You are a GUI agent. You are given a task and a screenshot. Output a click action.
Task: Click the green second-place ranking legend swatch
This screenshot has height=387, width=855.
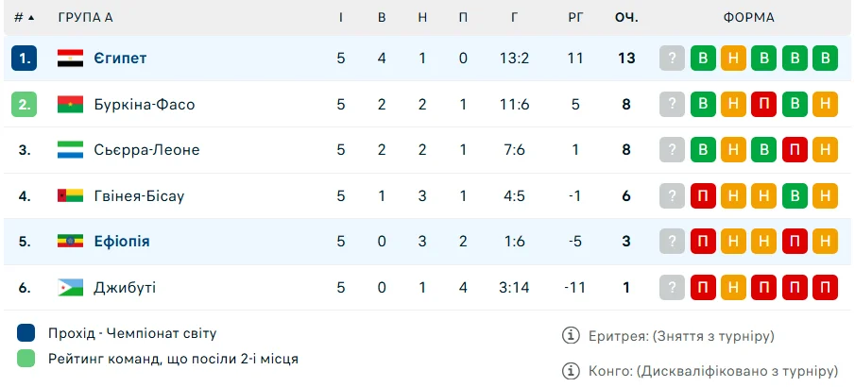(x=26, y=359)
